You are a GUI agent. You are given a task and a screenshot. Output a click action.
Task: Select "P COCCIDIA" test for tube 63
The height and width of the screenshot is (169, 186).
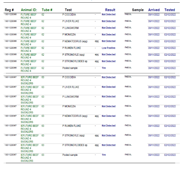69,77
